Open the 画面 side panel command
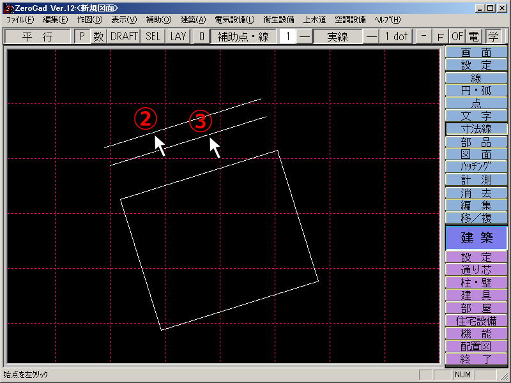 [x=476, y=52]
